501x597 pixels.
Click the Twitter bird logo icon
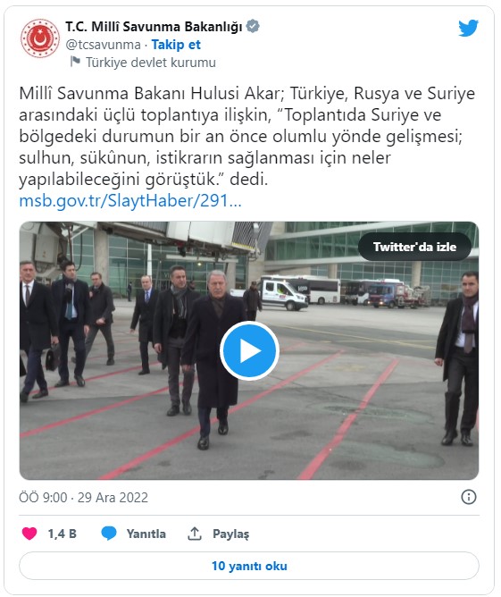[x=468, y=29]
